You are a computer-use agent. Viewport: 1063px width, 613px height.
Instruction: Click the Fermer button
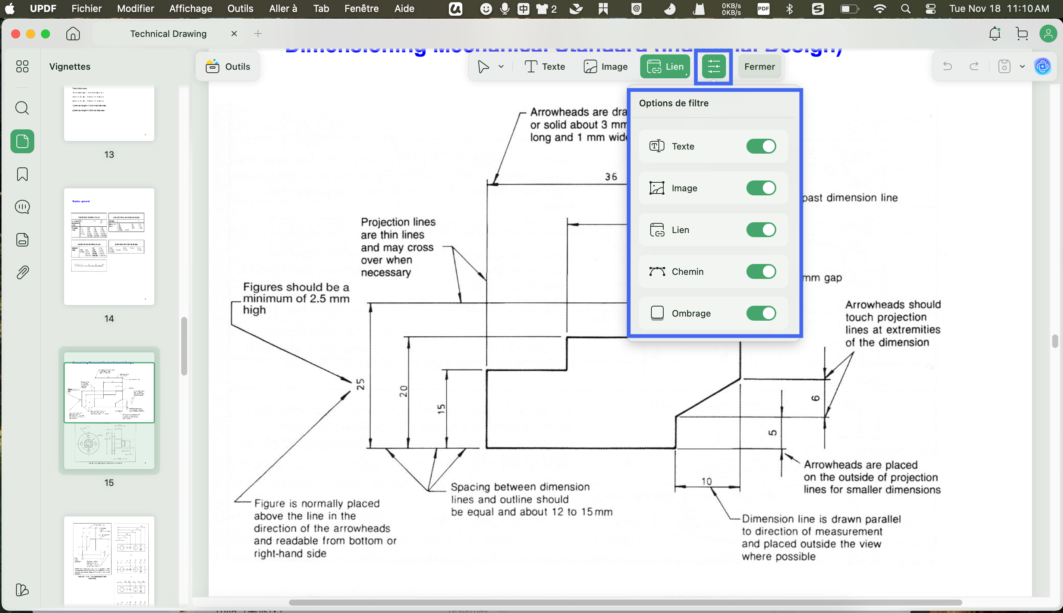(x=759, y=66)
